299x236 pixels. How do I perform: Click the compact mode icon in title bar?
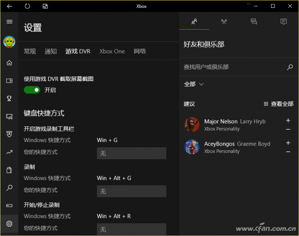coord(45,6)
